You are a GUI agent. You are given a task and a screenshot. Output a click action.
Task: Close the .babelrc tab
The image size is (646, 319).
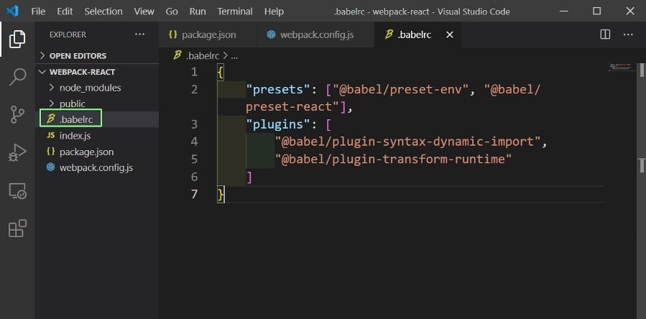coord(450,35)
